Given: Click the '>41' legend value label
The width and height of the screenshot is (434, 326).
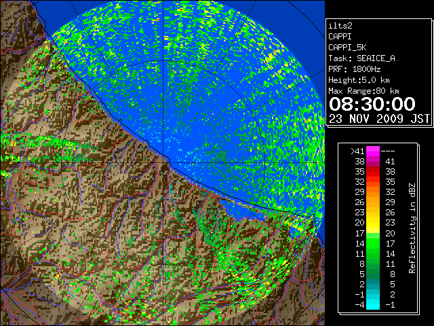Looking at the screenshot, I should click(x=357, y=151).
